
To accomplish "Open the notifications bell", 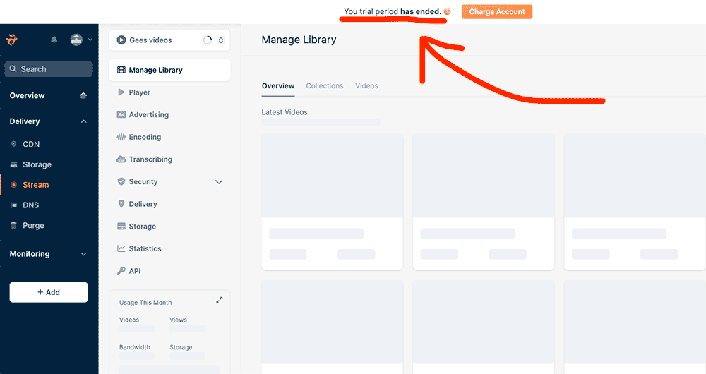I will click(x=54, y=40).
